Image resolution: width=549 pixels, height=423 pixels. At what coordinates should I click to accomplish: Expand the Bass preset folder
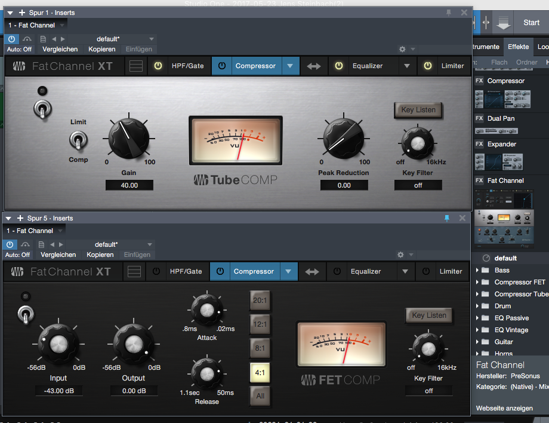coord(477,270)
